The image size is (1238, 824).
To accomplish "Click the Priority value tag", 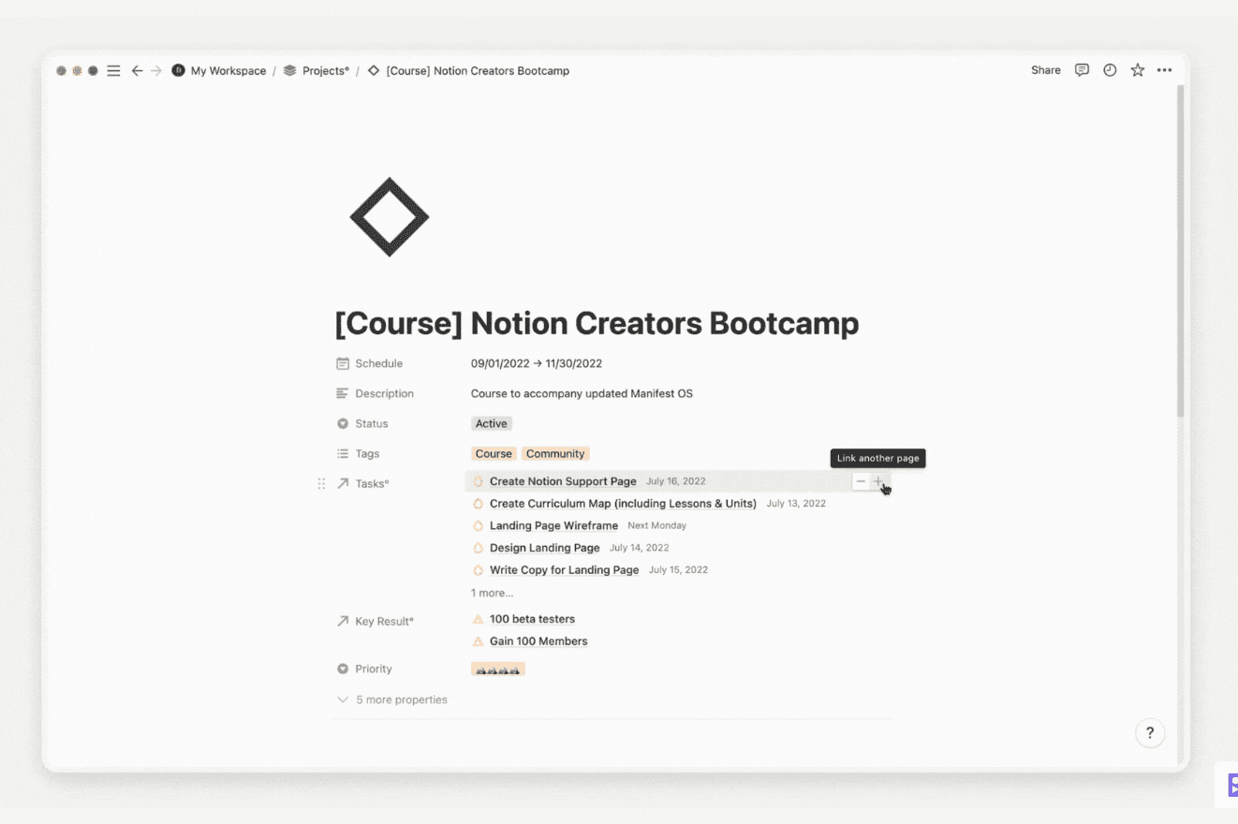I will tap(498, 669).
